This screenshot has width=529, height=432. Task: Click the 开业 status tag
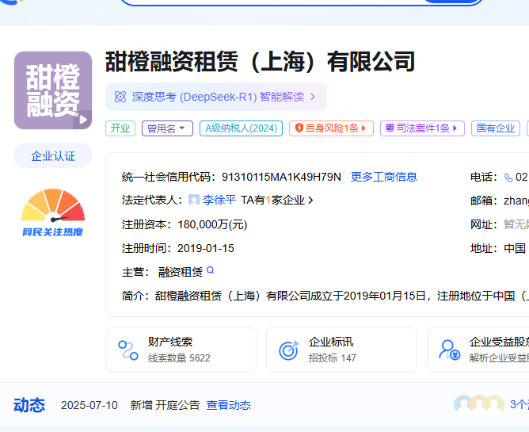pyautogui.click(x=120, y=128)
